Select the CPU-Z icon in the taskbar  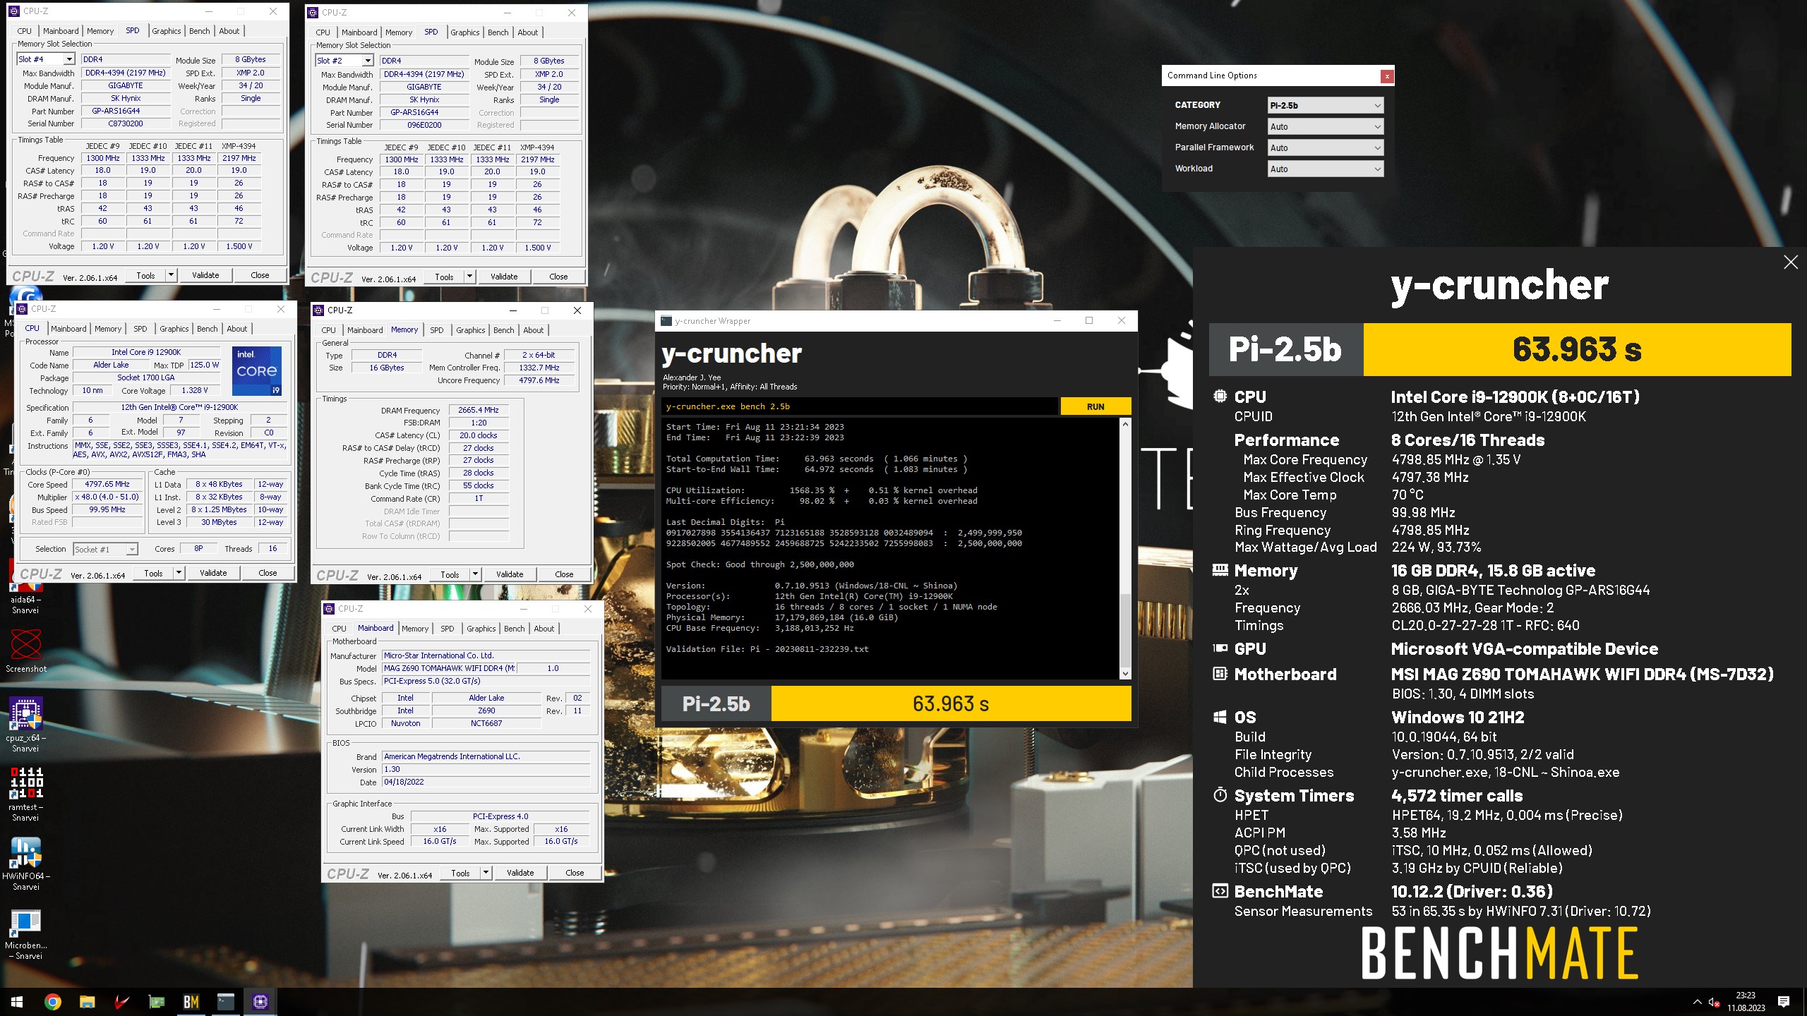260,1001
